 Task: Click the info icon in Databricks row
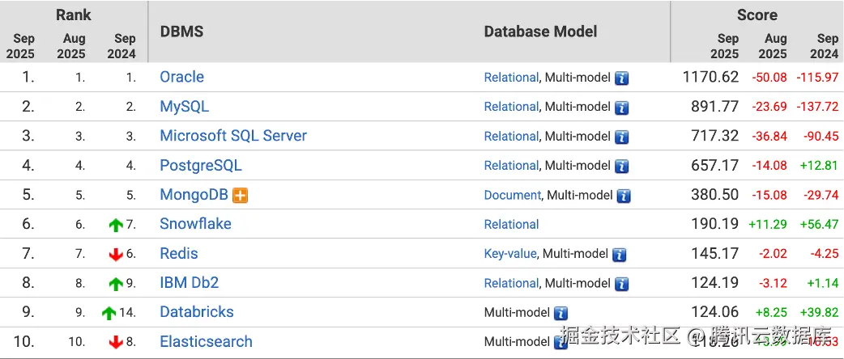click(x=561, y=313)
